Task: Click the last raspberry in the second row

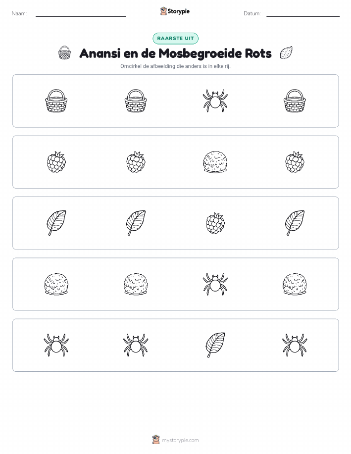Action: [295, 162]
